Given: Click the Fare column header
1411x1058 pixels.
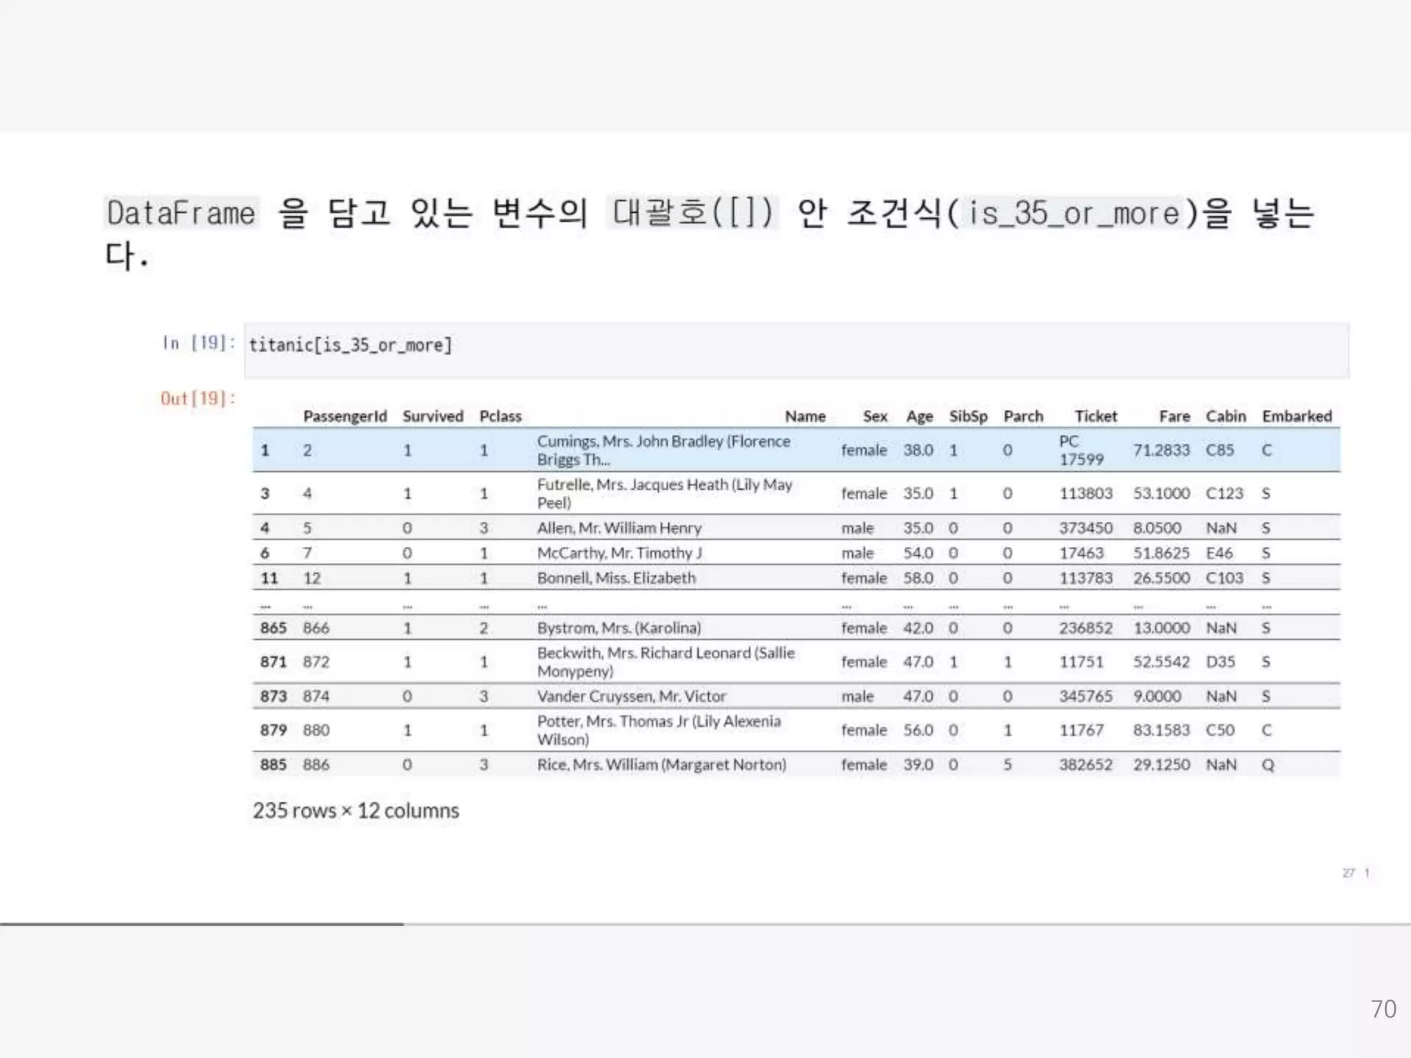Looking at the screenshot, I should pos(1174,416).
